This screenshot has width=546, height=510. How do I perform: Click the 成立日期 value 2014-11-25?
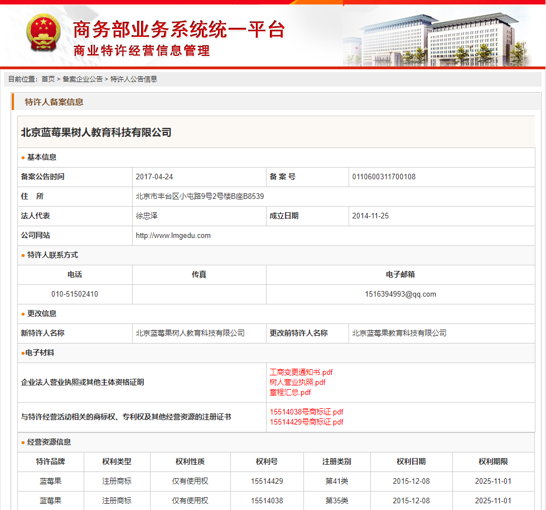tap(370, 216)
